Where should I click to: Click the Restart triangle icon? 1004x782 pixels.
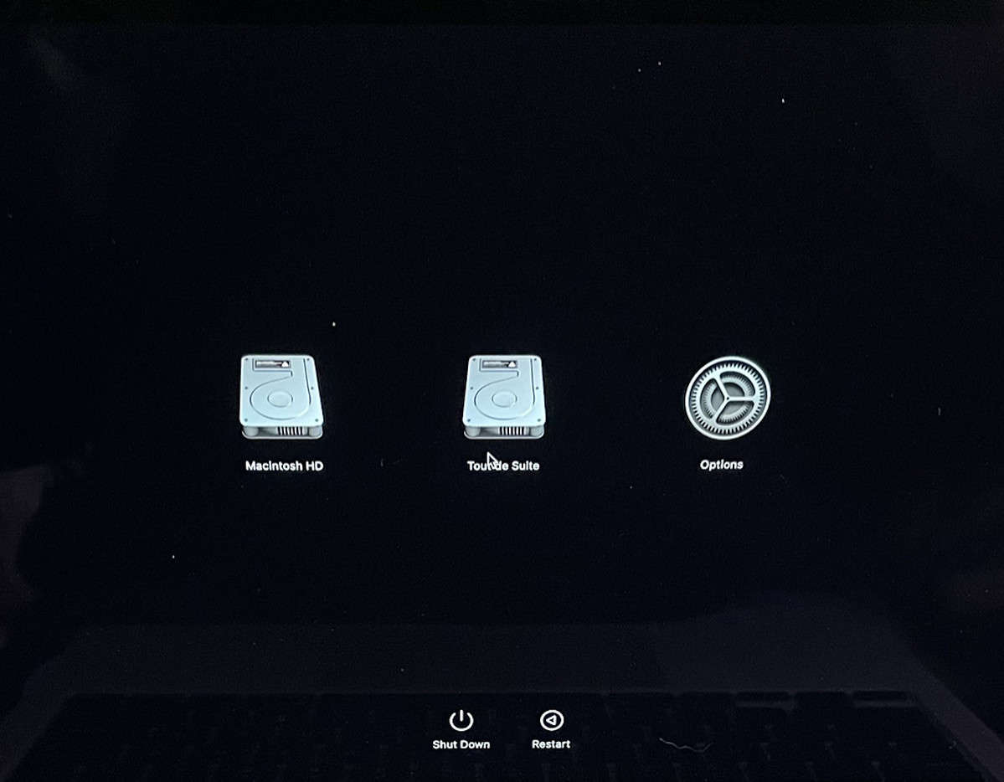(x=551, y=720)
